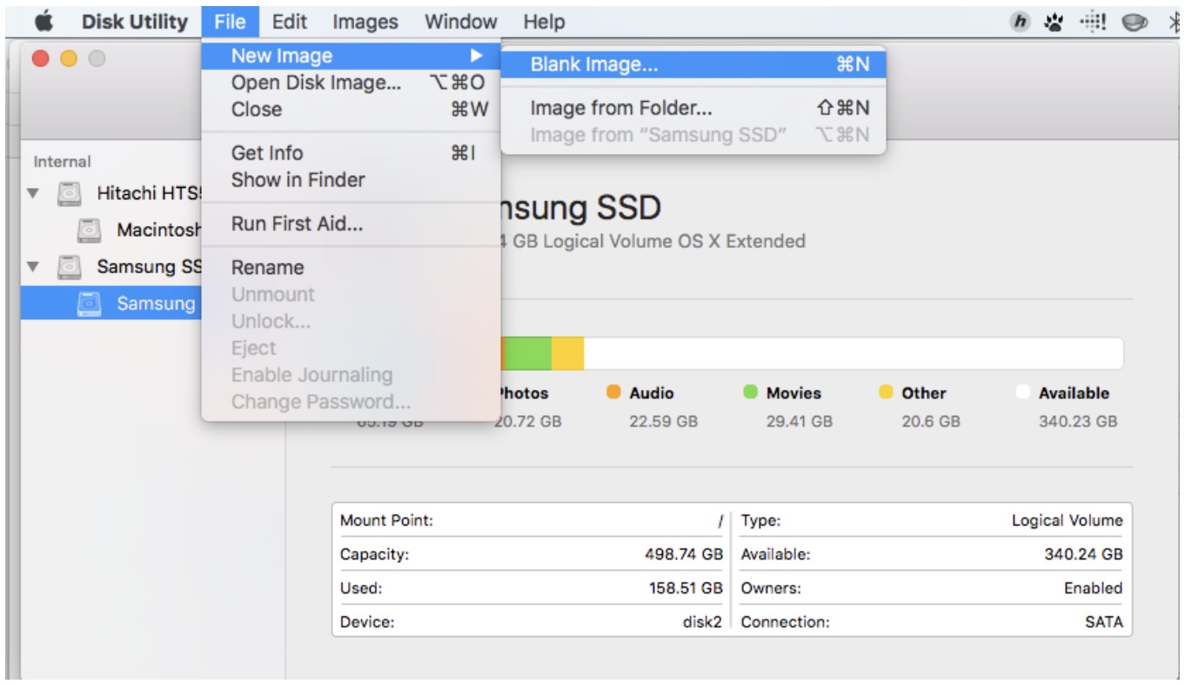Screen dimensions: 1185x684
Task: Click the white free-space portion of storage bar
Action: click(854, 353)
